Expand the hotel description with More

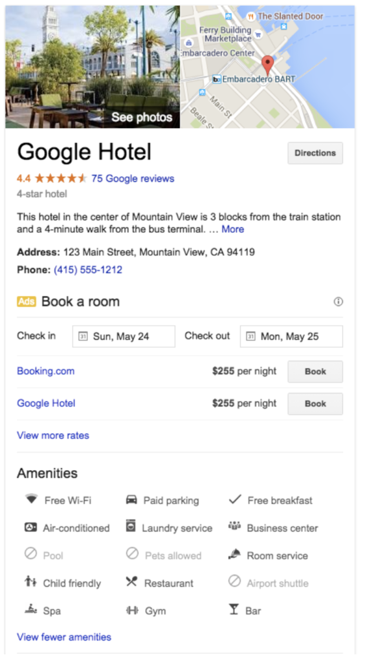click(233, 230)
